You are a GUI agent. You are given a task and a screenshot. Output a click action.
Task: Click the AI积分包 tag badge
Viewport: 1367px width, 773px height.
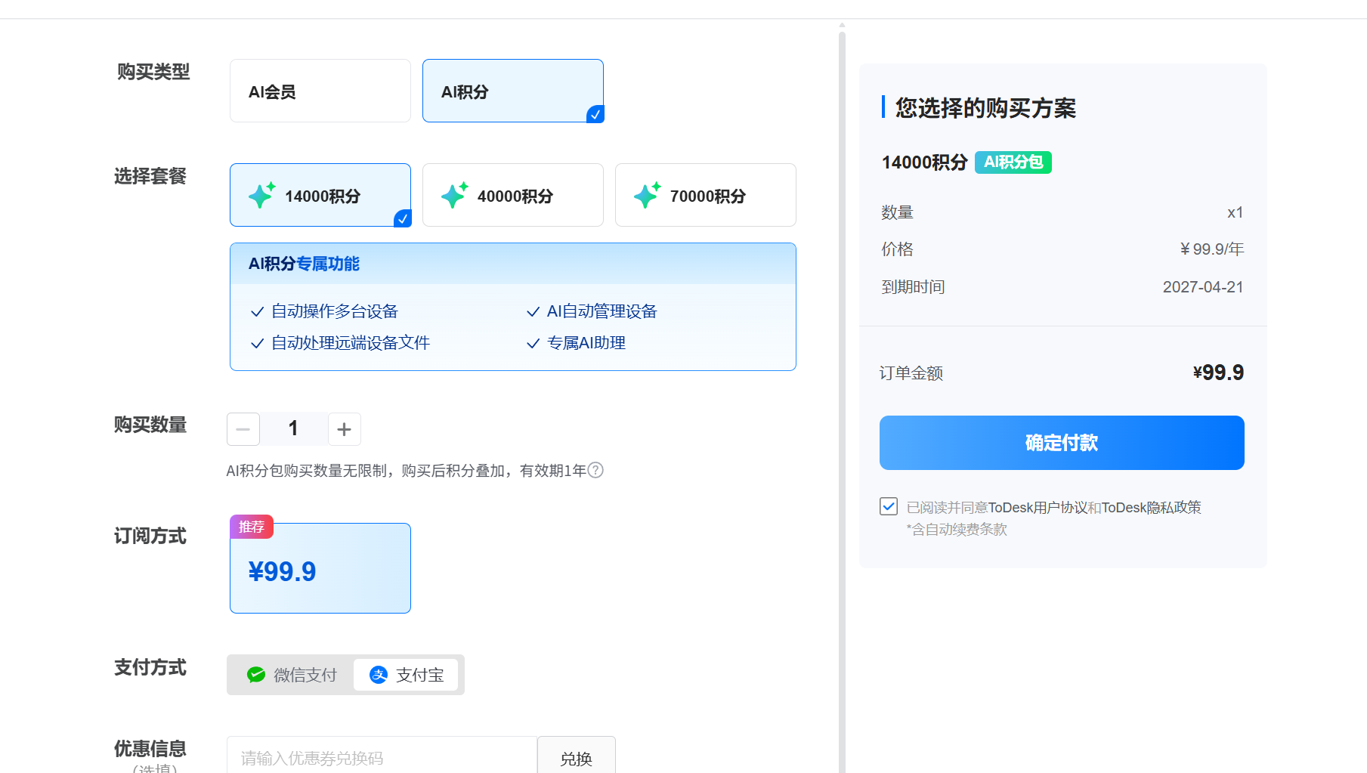[x=1013, y=162]
